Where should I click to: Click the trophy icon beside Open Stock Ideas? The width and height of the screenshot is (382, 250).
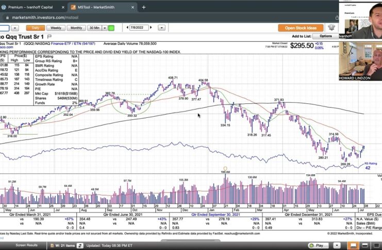click(331, 28)
